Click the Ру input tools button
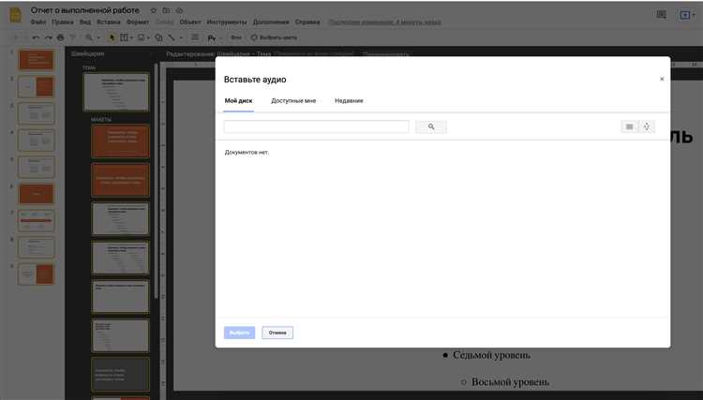This screenshot has width=703, height=400. 212,38
